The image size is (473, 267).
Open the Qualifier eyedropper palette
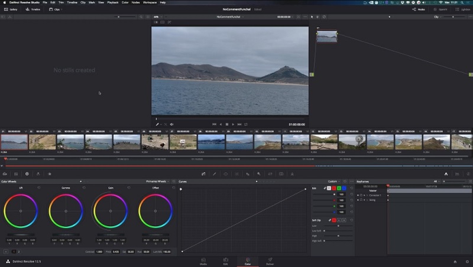coord(215,174)
